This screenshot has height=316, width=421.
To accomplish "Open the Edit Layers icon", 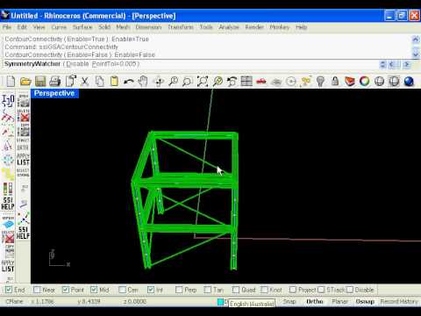I will 350,81.
